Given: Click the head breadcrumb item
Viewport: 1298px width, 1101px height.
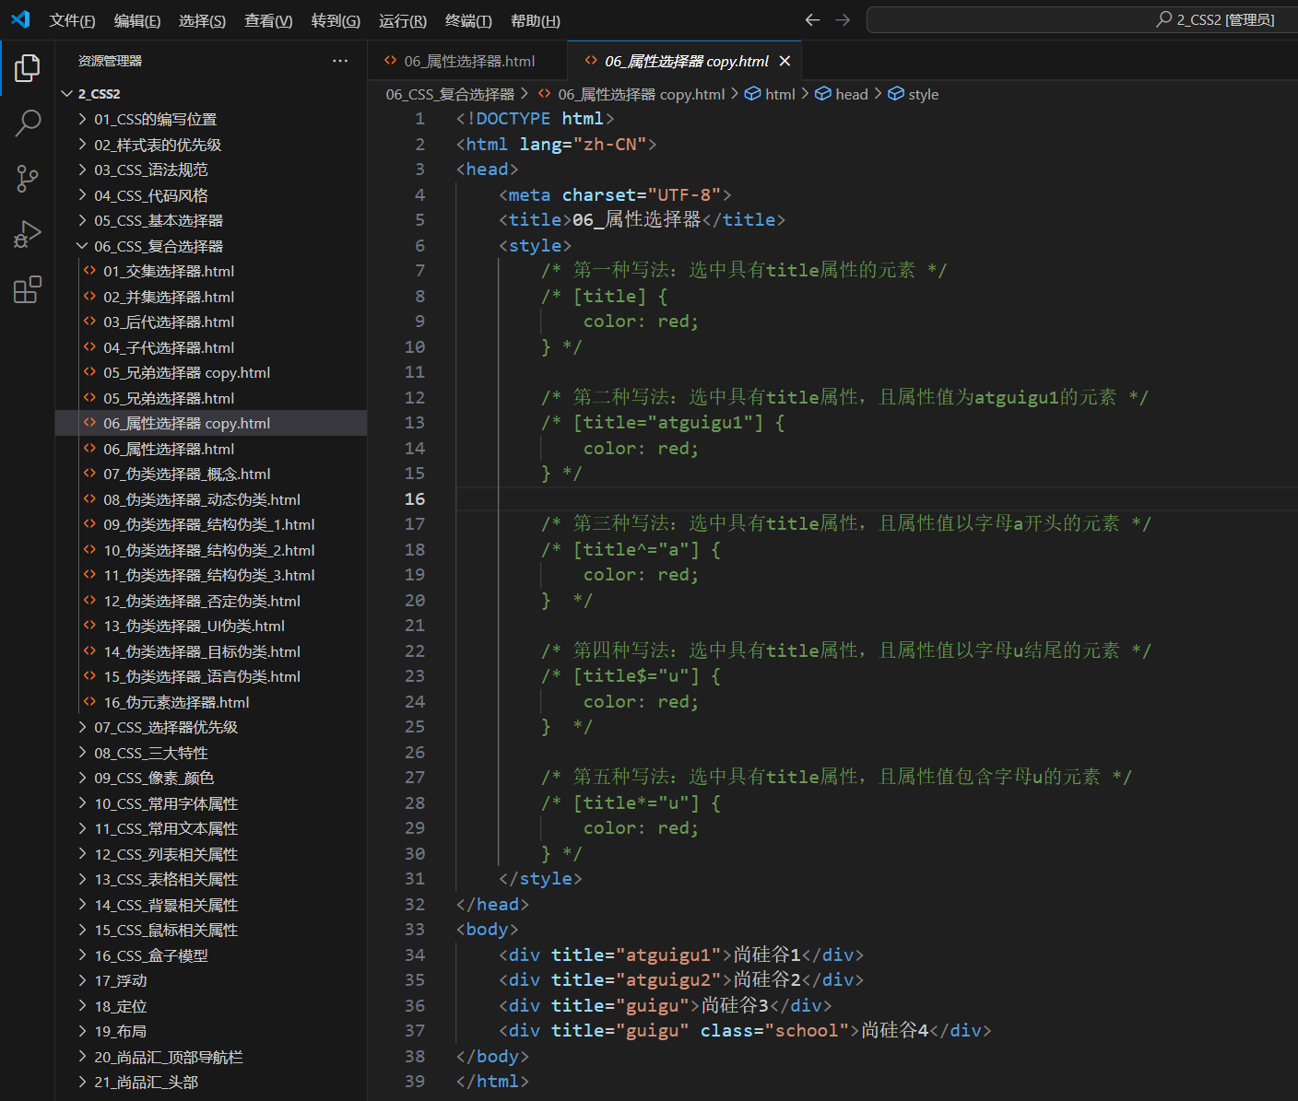Looking at the screenshot, I should click(852, 94).
